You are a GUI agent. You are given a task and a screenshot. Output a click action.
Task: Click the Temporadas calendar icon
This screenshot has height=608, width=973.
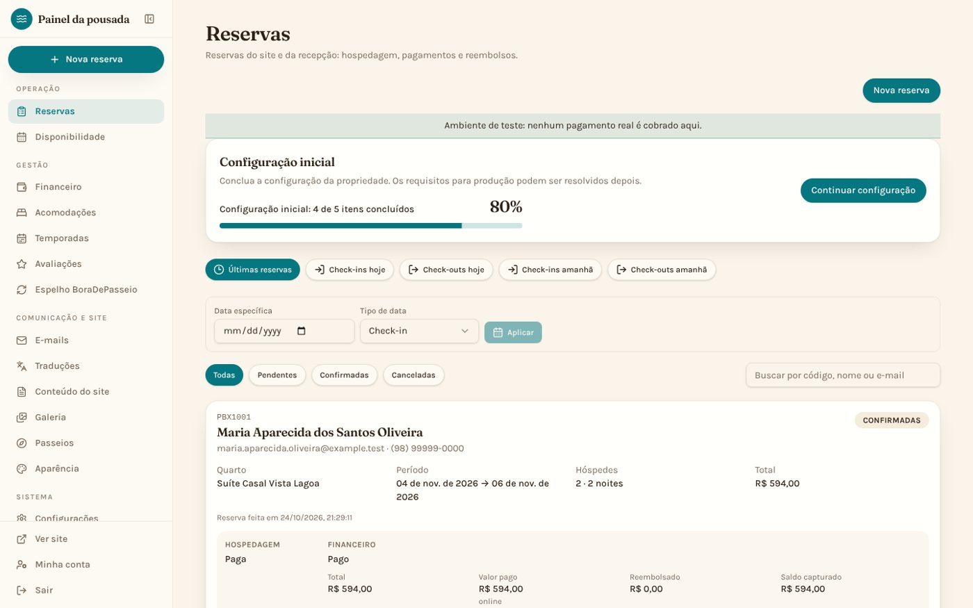click(x=22, y=238)
